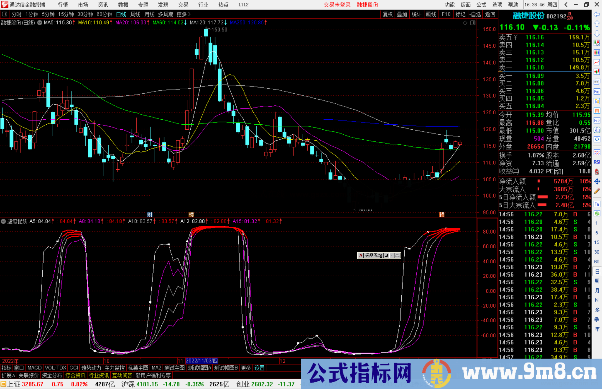602x389 pixels.
Task: Switch to the MACD indicator tab
Action: [x=34, y=368]
